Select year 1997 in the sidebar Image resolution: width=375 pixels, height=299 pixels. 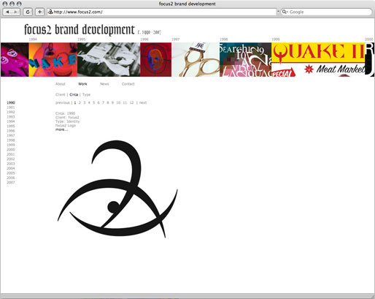pos(11,135)
